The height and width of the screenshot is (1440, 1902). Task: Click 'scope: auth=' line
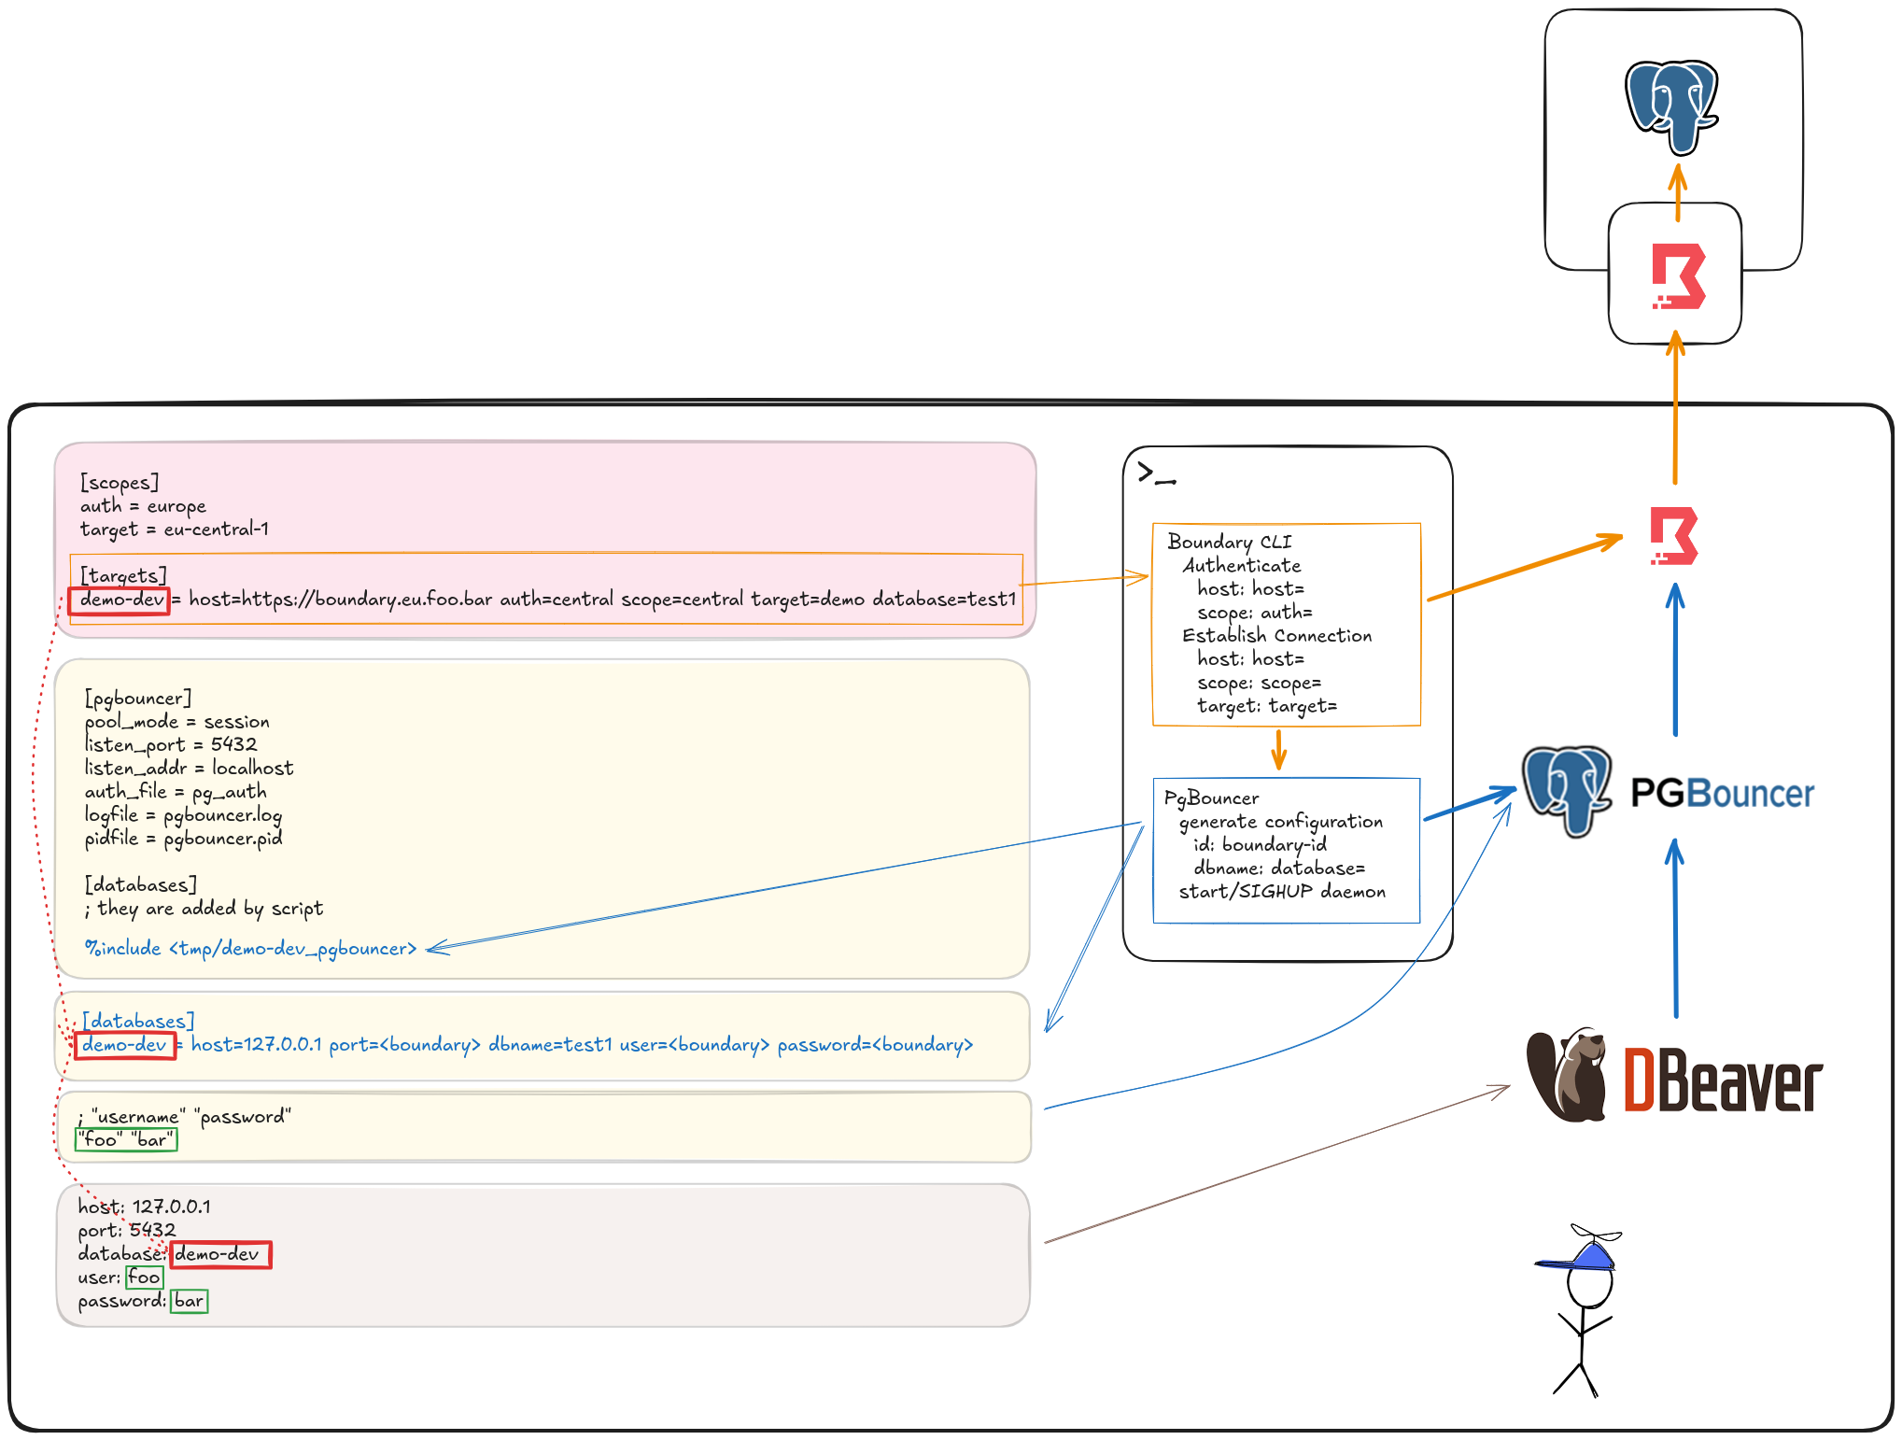[1255, 613]
